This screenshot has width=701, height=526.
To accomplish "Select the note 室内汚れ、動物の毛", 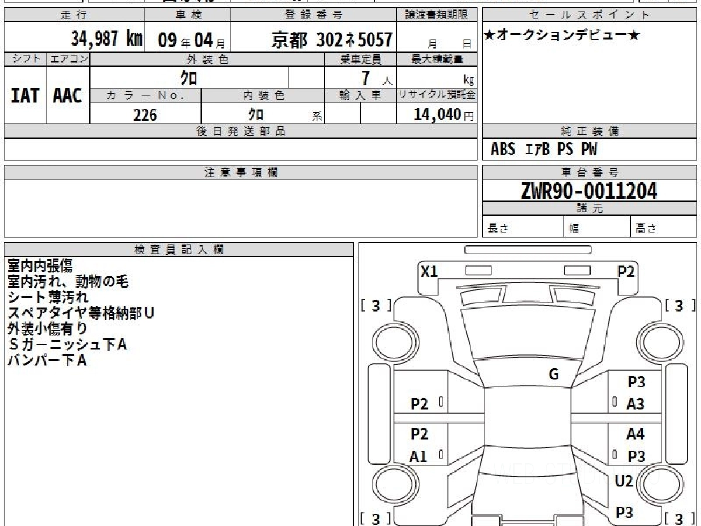I will (68, 282).
